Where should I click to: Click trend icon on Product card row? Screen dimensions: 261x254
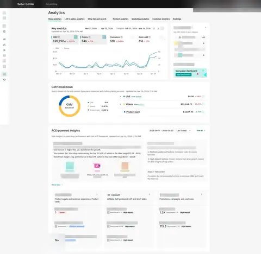click(203, 112)
